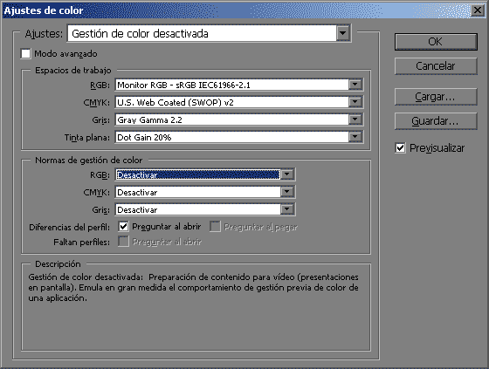Close the Ajustes de color dialog
The width and height of the screenshot is (489, 369).
[478, 10]
